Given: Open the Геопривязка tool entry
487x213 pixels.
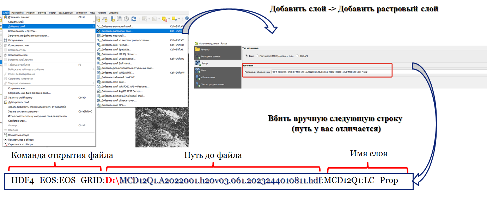Looking at the screenshot, I should [x=49, y=40].
